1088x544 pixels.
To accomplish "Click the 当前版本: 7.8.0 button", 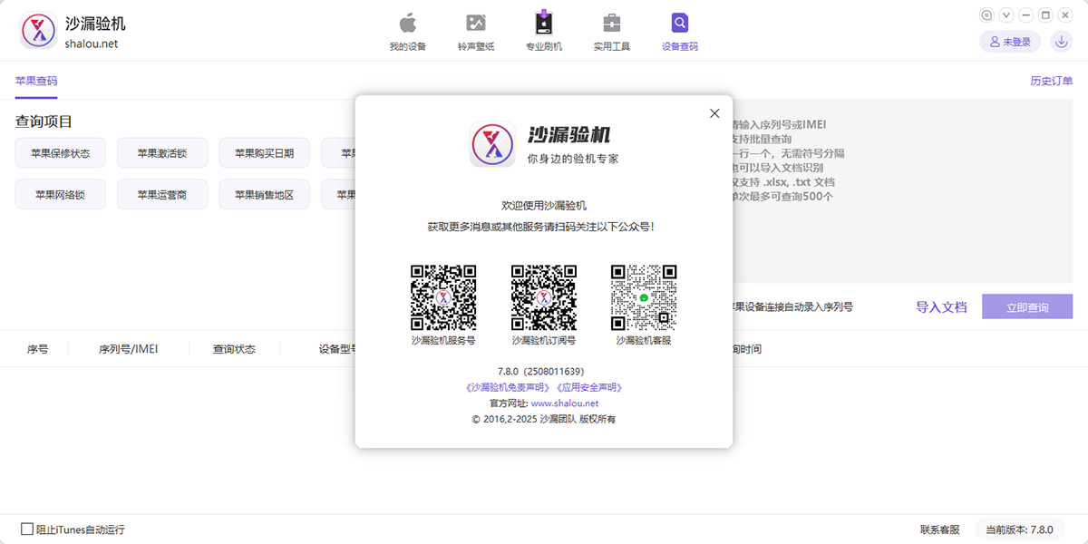I will 1020,529.
